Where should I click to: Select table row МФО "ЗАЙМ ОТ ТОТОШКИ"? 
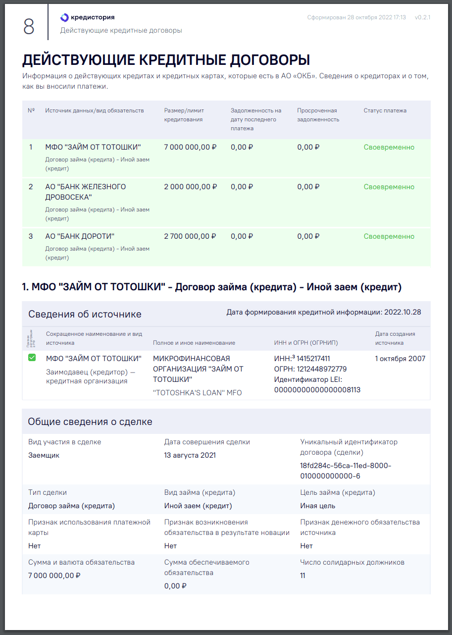[226, 158]
